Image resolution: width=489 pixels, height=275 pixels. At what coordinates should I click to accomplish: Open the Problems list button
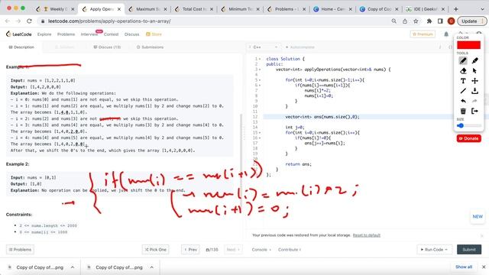pyautogui.click(x=20, y=250)
